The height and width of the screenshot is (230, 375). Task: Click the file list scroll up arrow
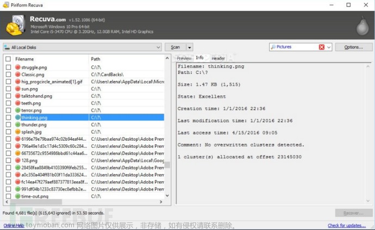tap(167, 58)
